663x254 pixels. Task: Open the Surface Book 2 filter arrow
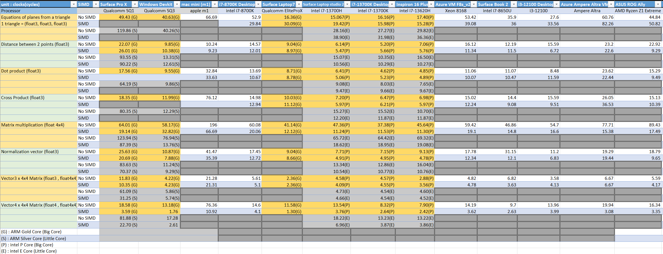tap(514, 4)
